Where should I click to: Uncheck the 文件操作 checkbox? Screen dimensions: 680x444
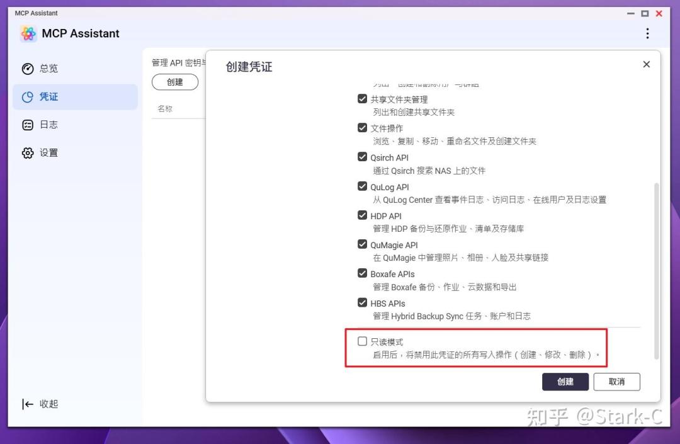[x=362, y=128]
